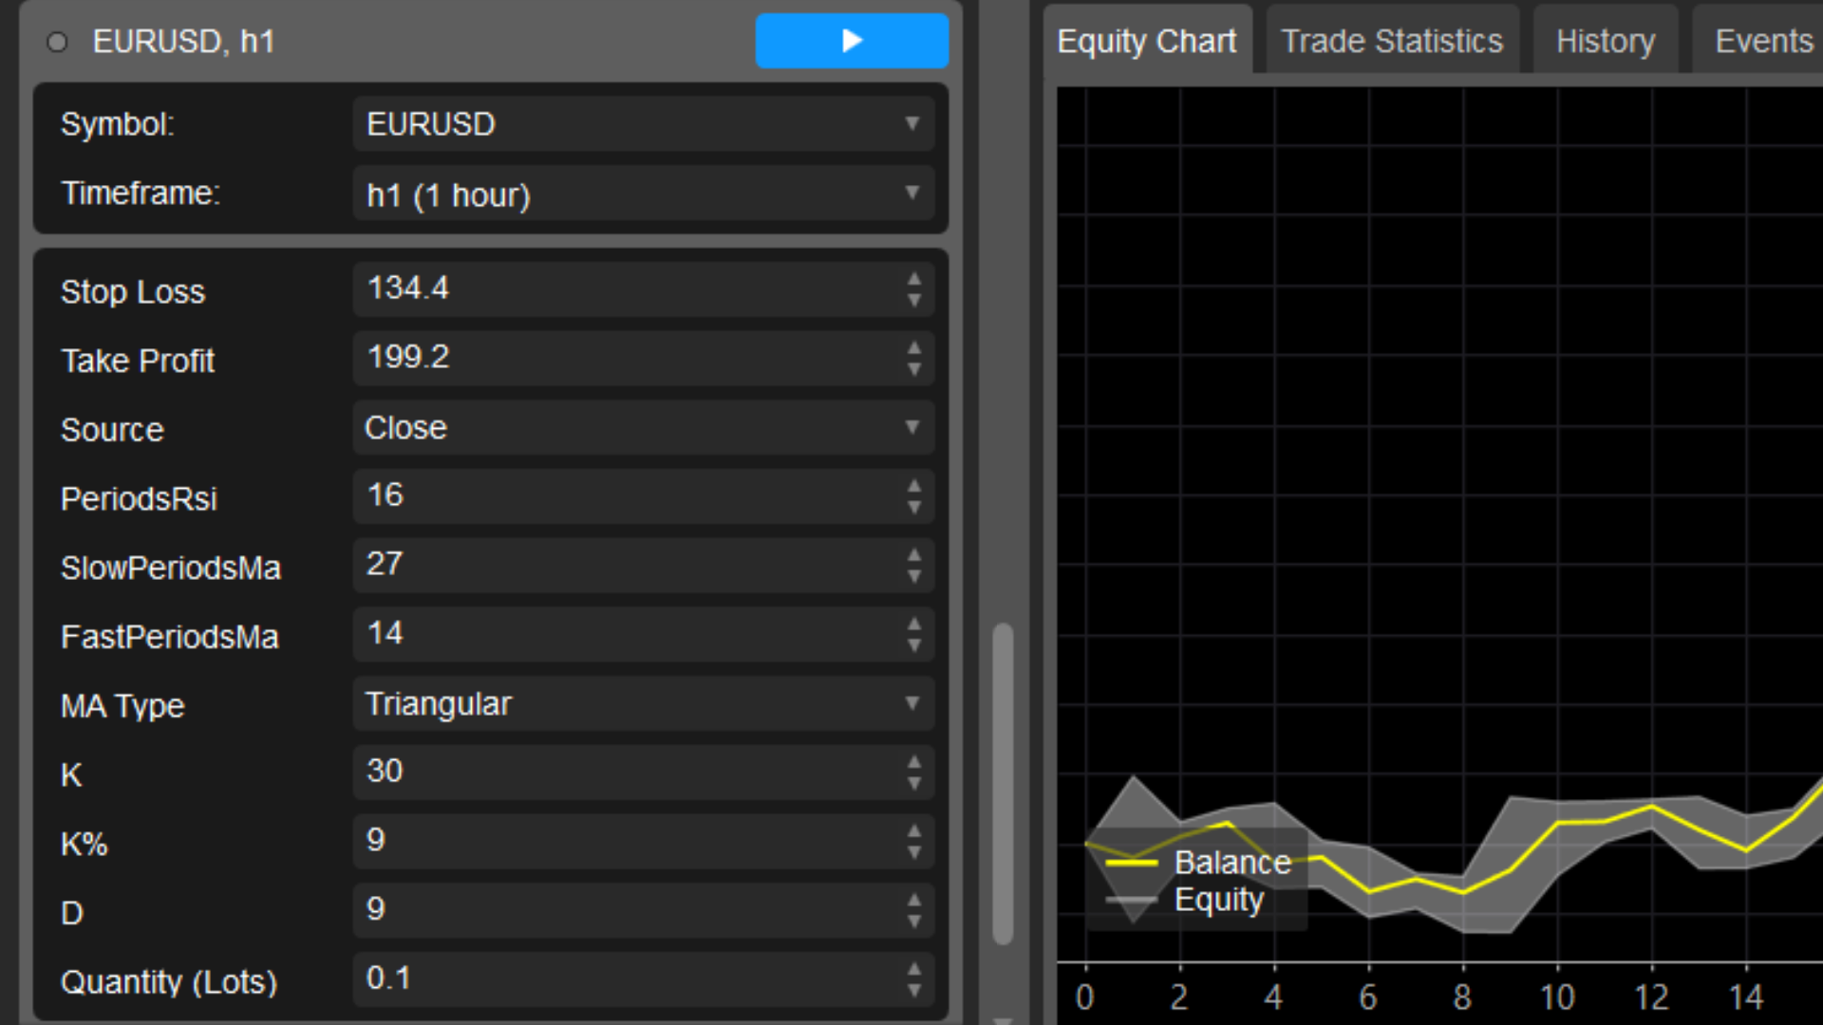This screenshot has width=1823, height=1025.
Task: Decrease SlowPeriodsMa with down arrow
Action: coord(913,576)
